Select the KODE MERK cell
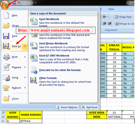Screen dimensions: 135x126 [97, 112]
